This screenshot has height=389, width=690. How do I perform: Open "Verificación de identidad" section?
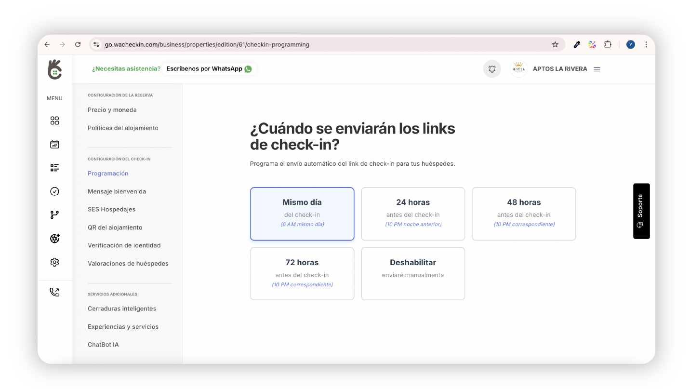pos(124,245)
